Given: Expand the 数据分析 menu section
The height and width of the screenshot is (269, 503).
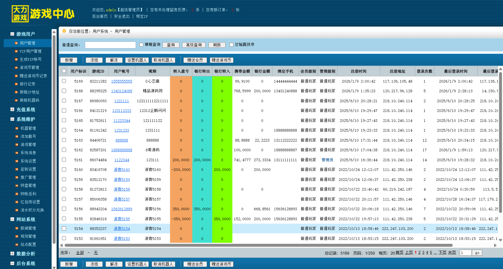Looking at the screenshot, I should pos(12,254).
